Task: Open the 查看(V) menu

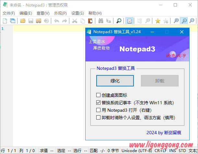Action: pyautogui.click(x=43, y=13)
